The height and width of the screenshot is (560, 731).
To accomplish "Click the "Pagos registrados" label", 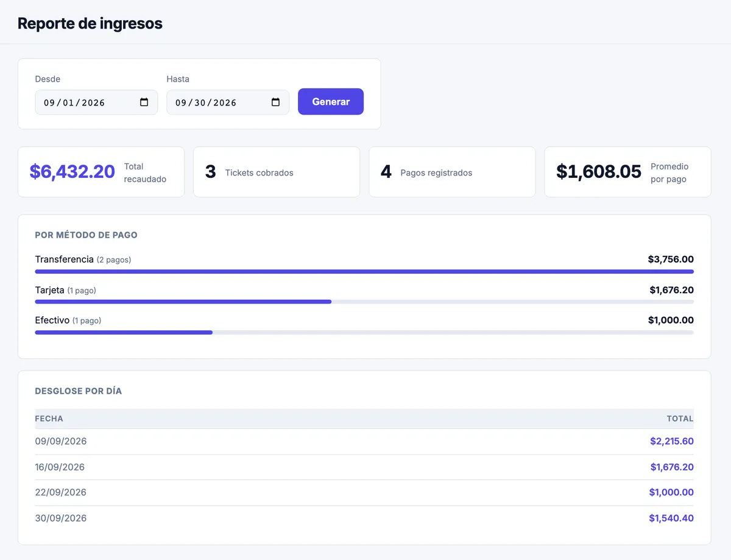I will coord(436,173).
